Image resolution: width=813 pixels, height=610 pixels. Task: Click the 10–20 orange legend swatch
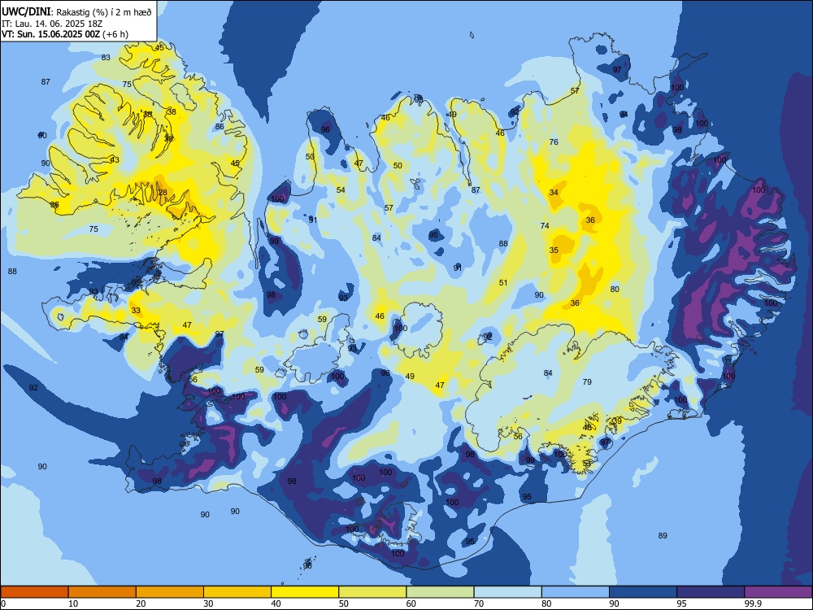tap(102, 592)
